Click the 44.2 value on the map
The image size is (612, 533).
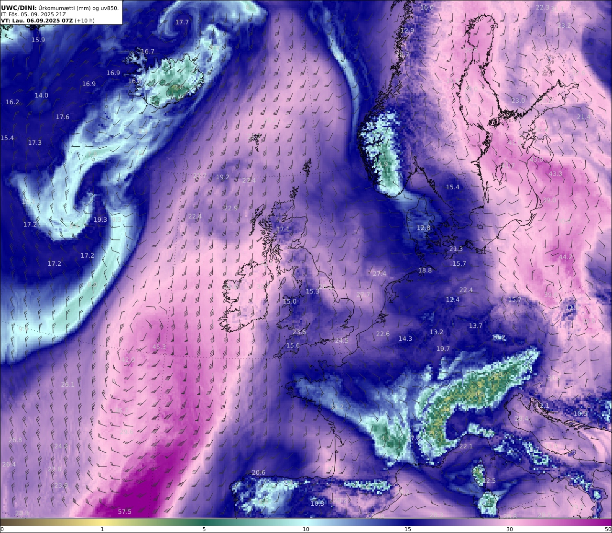pos(566,257)
